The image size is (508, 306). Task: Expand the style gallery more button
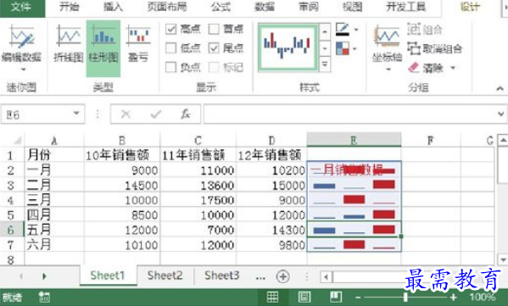(x=325, y=64)
